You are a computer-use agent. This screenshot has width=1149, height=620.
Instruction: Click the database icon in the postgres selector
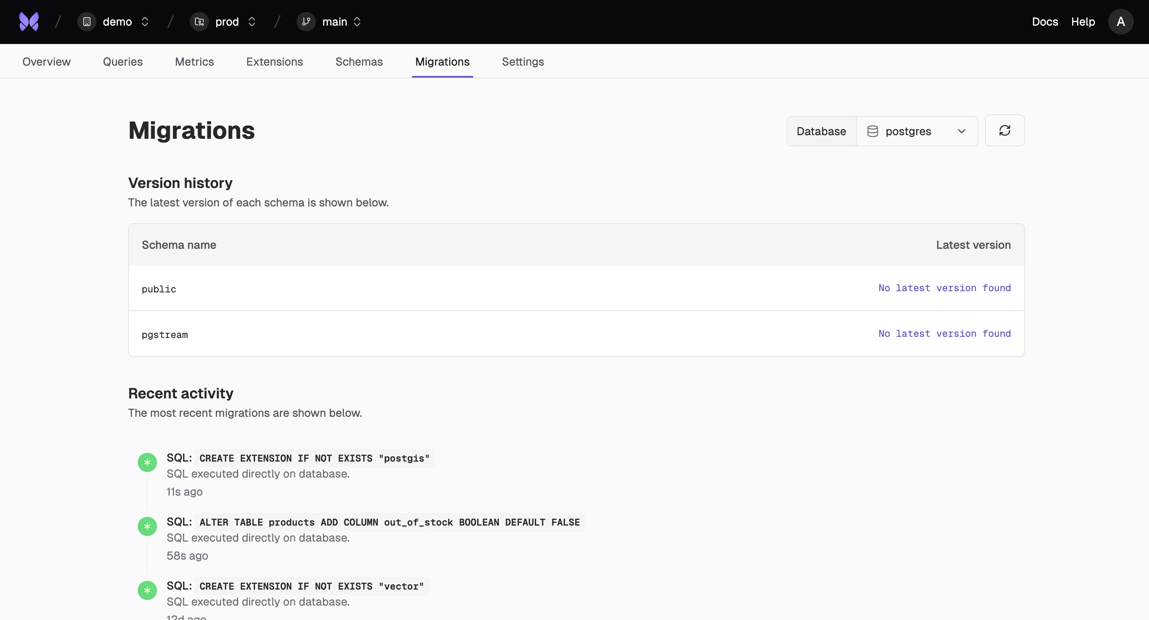pos(873,130)
